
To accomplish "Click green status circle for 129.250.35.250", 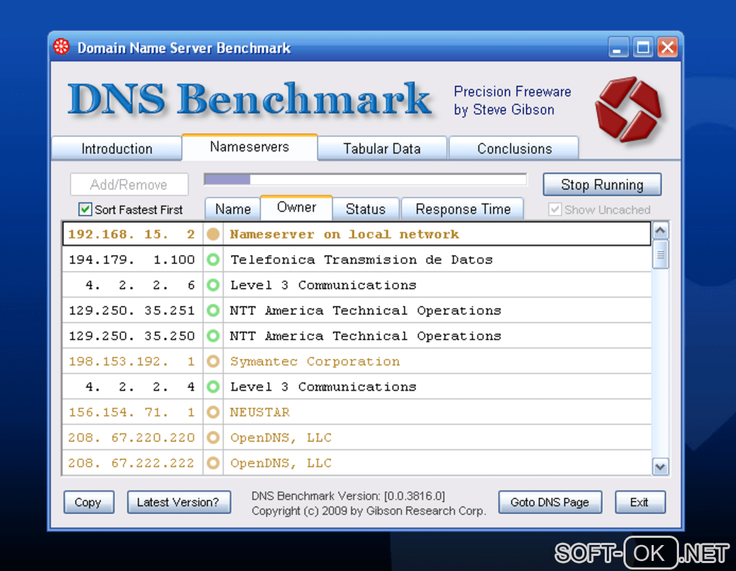I will point(213,336).
